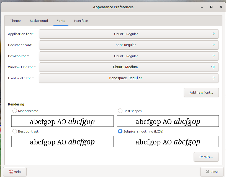The image size is (226, 177).
Task: Maximize the Appearance Preferences window
Action: 211,7
